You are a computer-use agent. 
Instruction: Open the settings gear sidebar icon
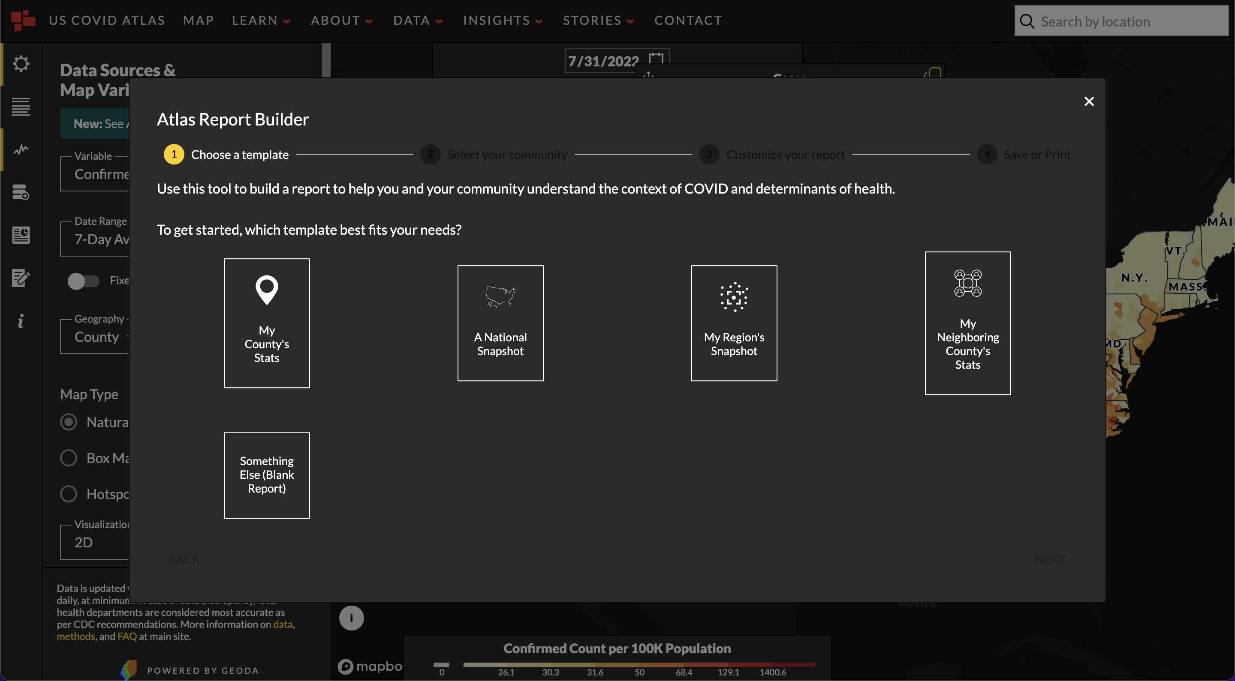(21, 64)
